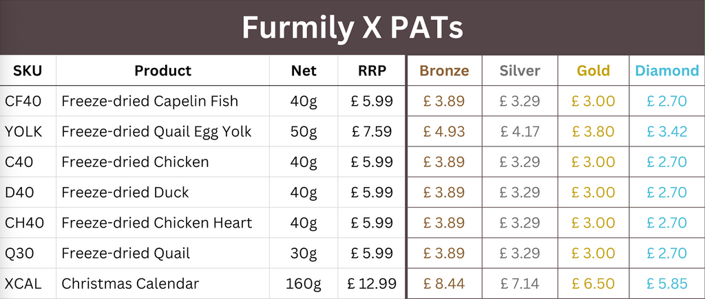Viewport: 705px width, 299px height.
Task: Click the Product column header
Action: [x=162, y=71]
